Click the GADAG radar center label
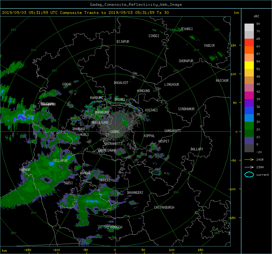The height and width of the screenshot is (254, 272). point(115,132)
